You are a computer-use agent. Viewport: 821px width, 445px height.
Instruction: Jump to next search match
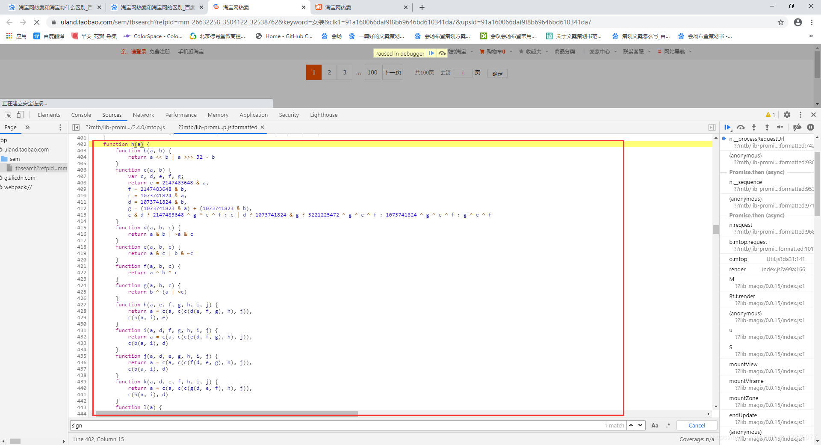coord(640,425)
